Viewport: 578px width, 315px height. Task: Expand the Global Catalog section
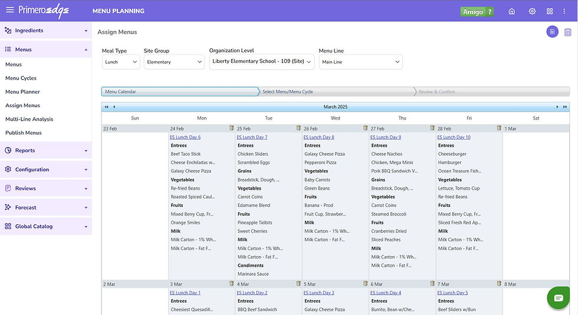click(86, 227)
